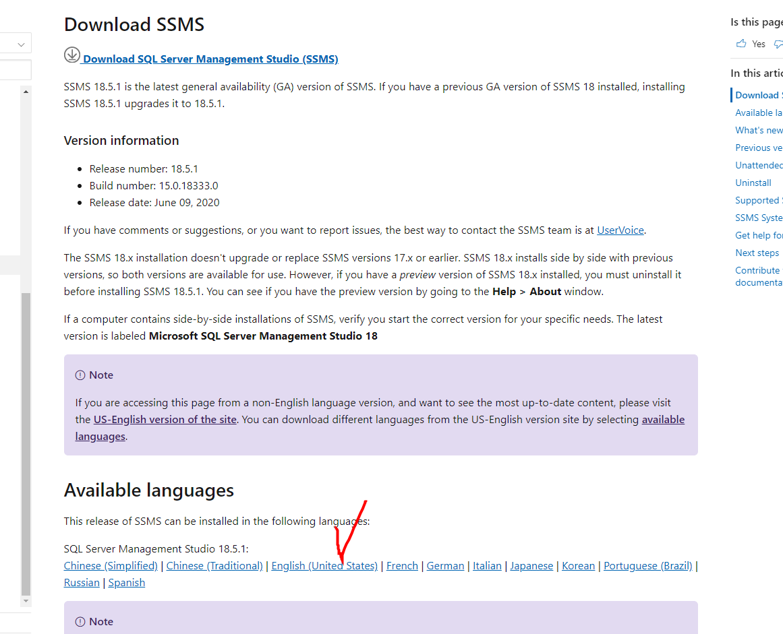Image resolution: width=783 pixels, height=634 pixels.
Task: Open the version selector dropdown at top left
Action: click(18, 42)
